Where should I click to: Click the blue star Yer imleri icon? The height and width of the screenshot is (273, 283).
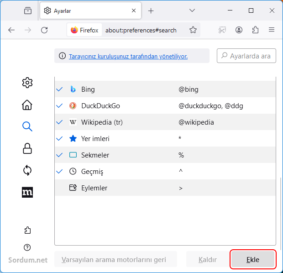tap(73, 139)
